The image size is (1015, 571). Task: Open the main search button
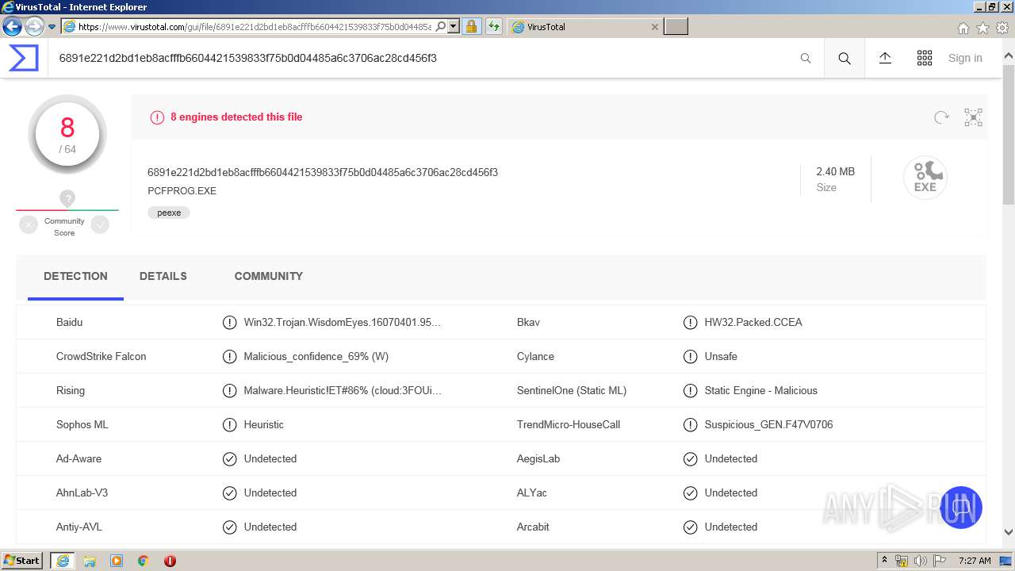pyautogui.click(x=845, y=58)
